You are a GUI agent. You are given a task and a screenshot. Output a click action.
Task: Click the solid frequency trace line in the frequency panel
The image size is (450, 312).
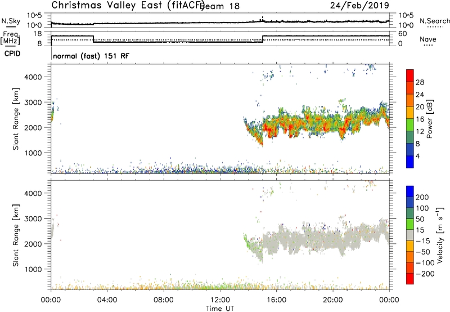178,42
